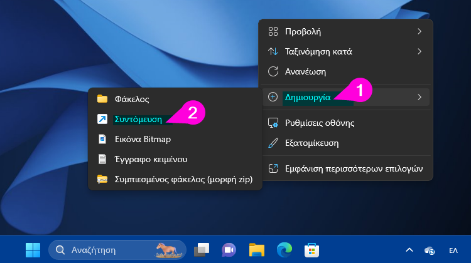The image size is (471, 263).
Task: Click the plus circle icon beside Δημιουργία
Action: pyautogui.click(x=273, y=97)
